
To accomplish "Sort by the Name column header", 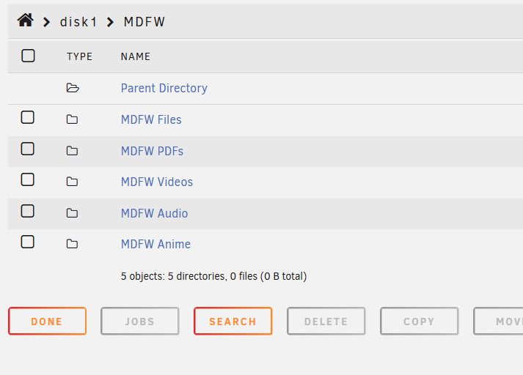I will coord(136,56).
